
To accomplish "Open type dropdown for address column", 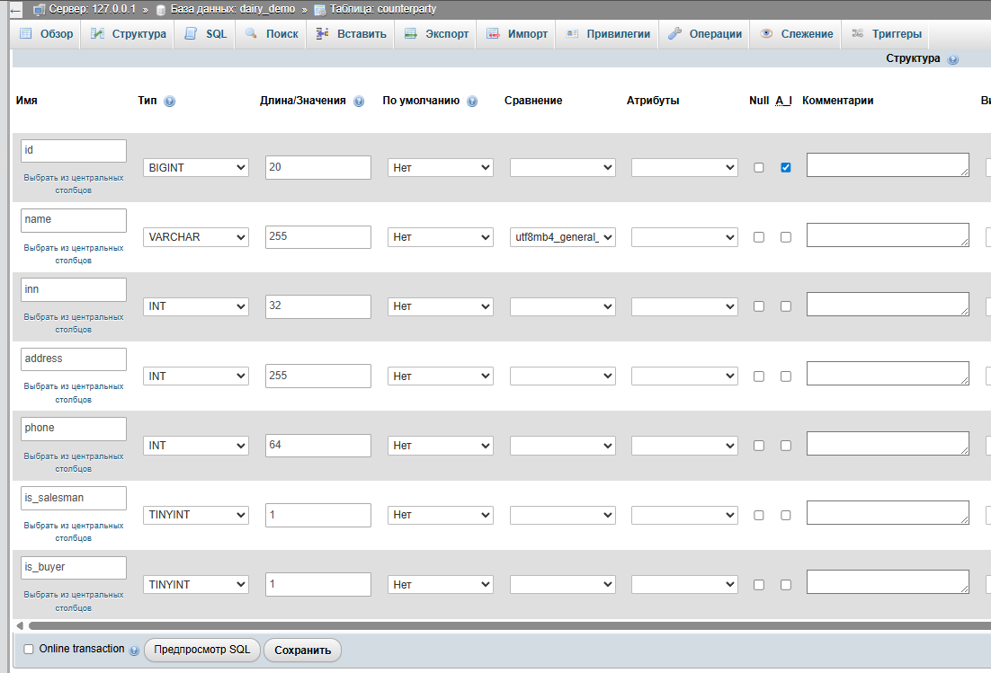I will click(x=195, y=376).
